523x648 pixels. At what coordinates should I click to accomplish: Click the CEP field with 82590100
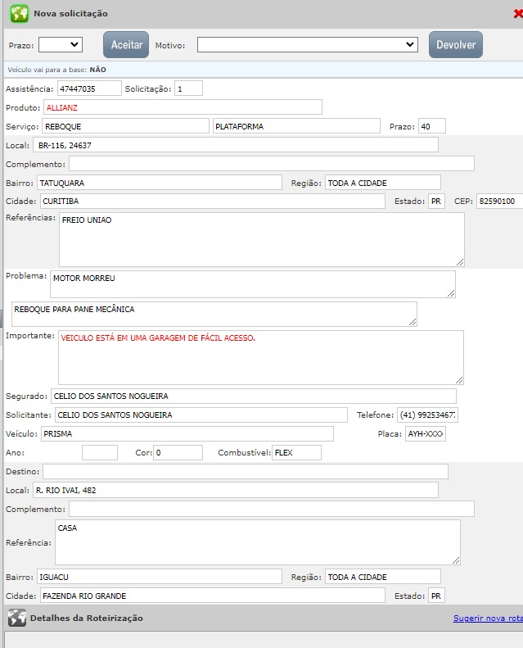[x=499, y=202]
